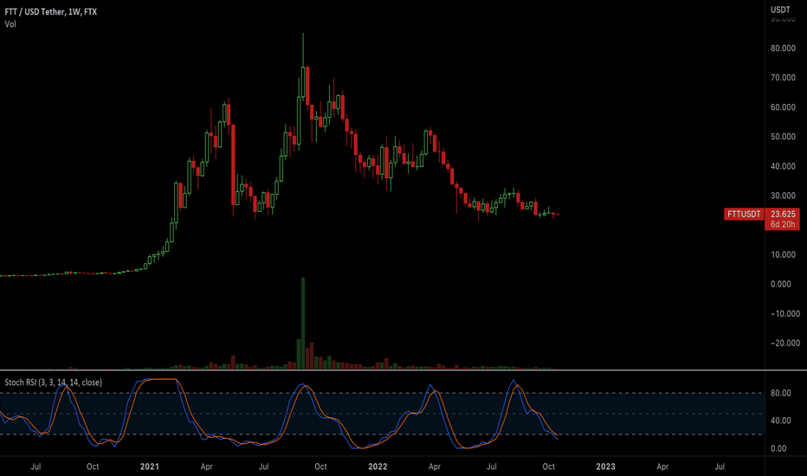
Task: Click the 10.000 price axis label
Action: click(782, 254)
